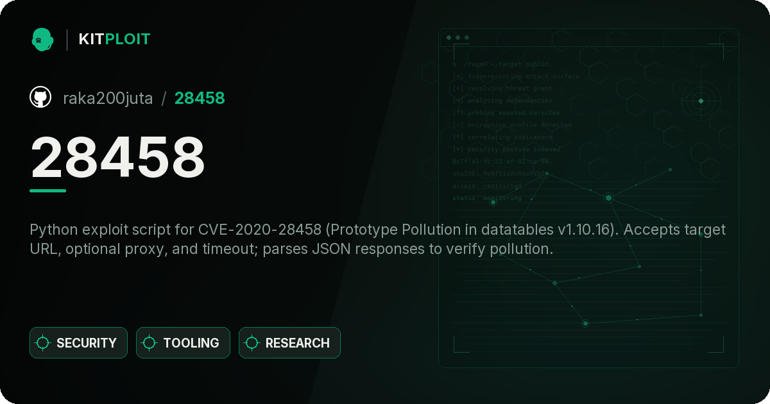Click the terminal line 'status: monitoring'
This screenshot has height=404, width=770.
[x=487, y=198]
